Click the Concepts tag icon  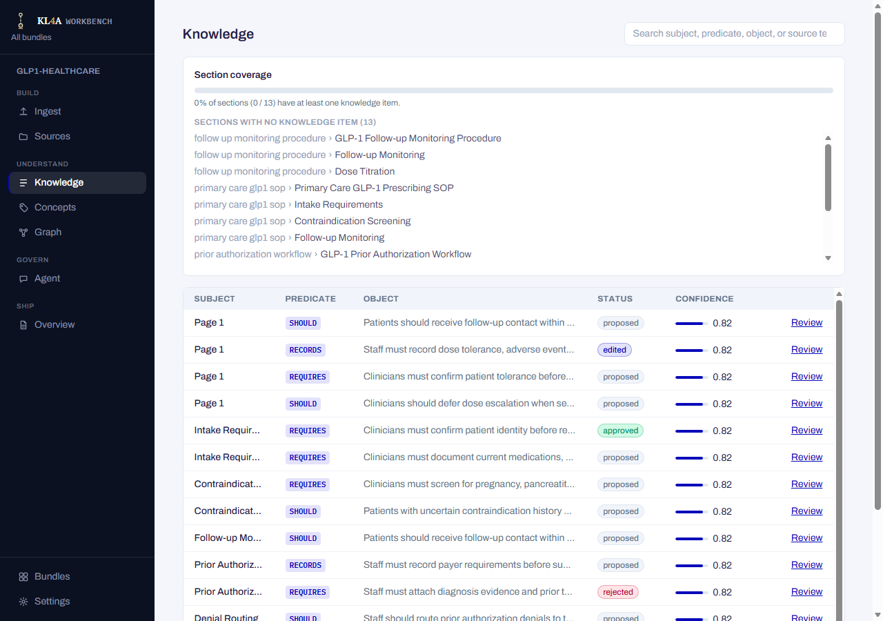click(x=23, y=208)
